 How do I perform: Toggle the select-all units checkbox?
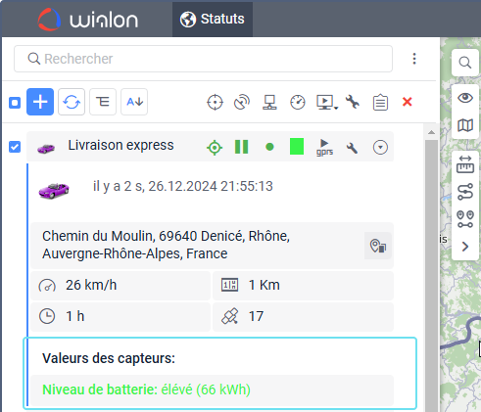(15, 103)
